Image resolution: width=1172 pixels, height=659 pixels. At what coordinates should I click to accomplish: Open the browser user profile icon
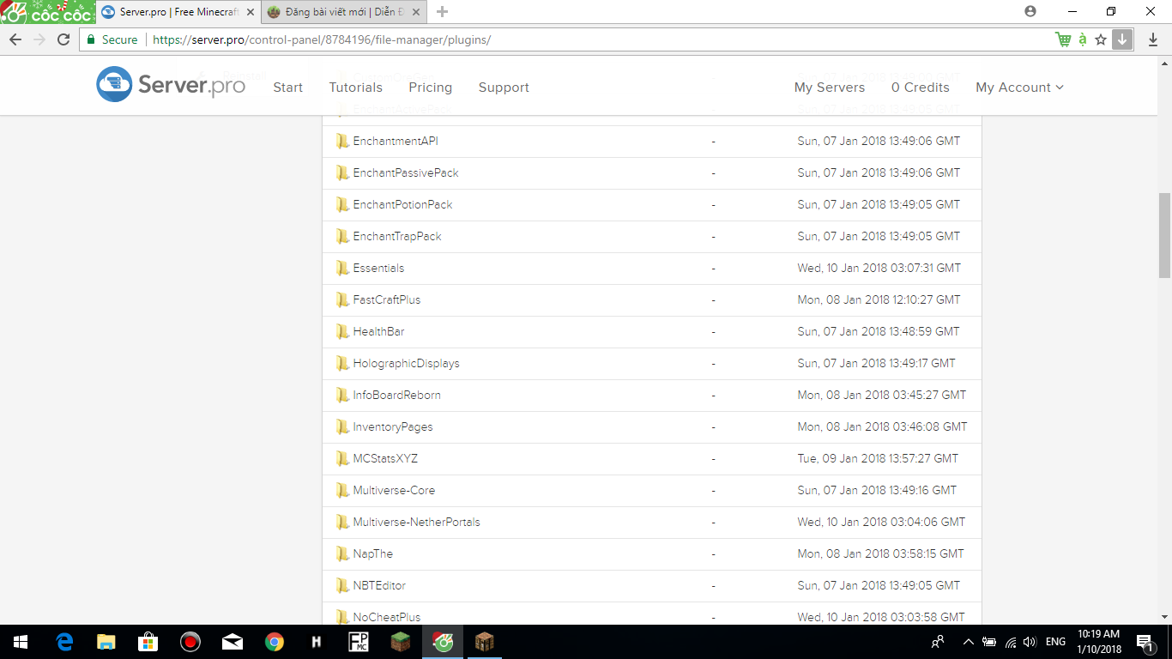tap(1030, 11)
